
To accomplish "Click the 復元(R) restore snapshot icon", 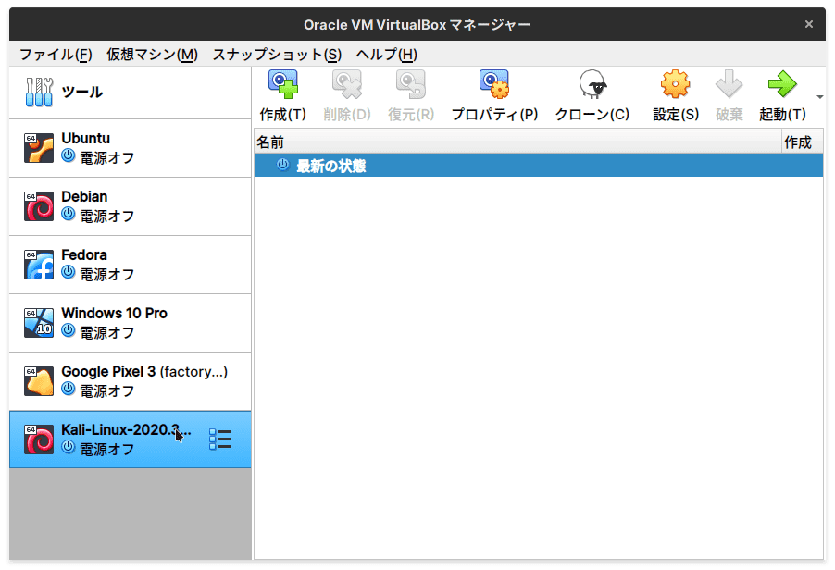I will (x=411, y=84).
